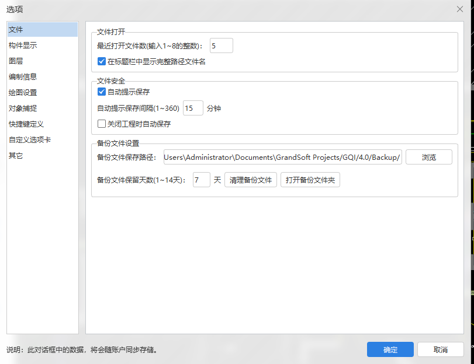Select the 对象捕捉 settings category
This screenshot has height=364, width=474.
tap(22, 108)
